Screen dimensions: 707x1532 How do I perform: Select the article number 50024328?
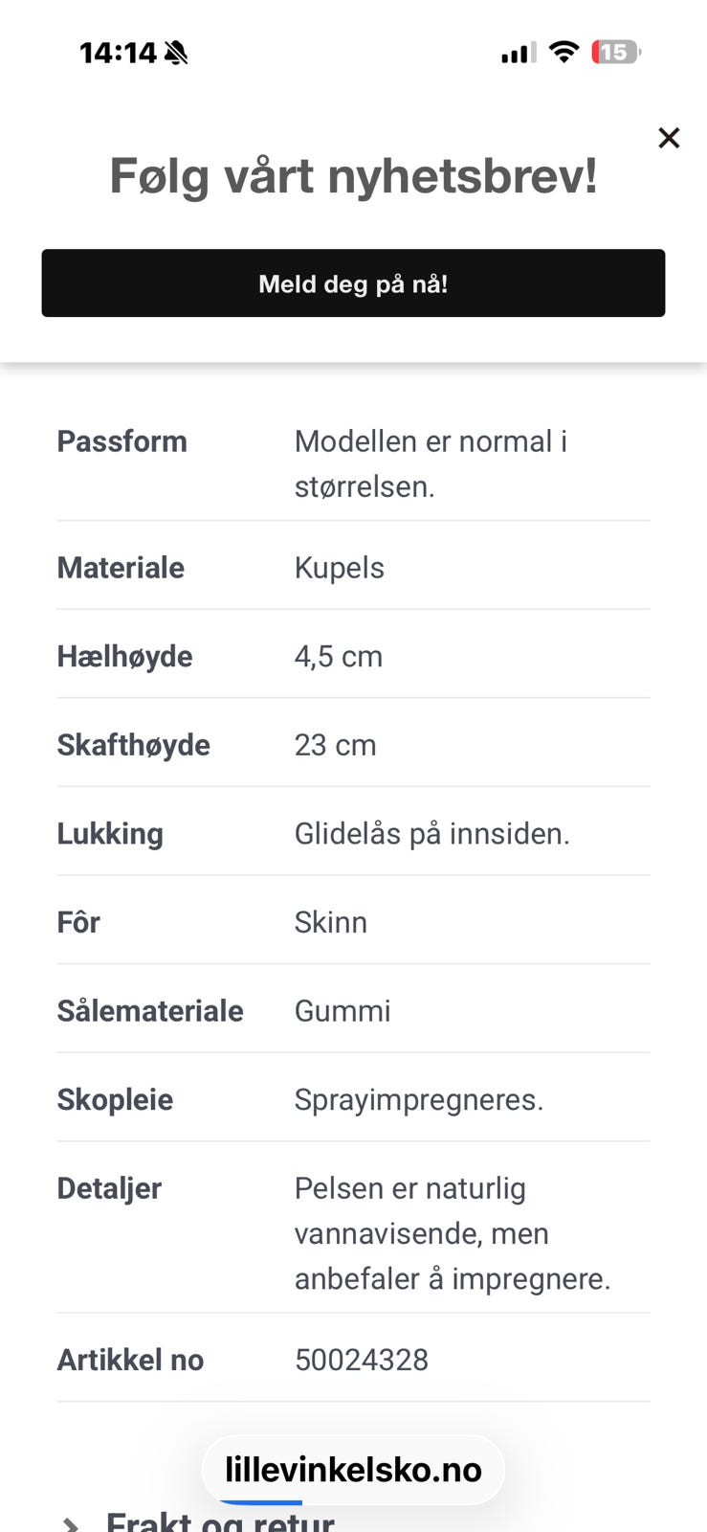click(x=361, y=1360)
